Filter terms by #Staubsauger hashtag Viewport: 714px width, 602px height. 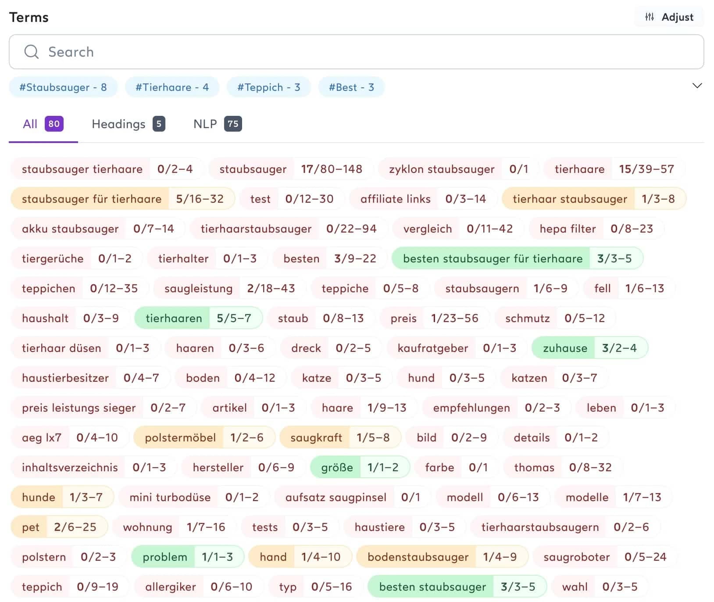click(x=63, y=87)
